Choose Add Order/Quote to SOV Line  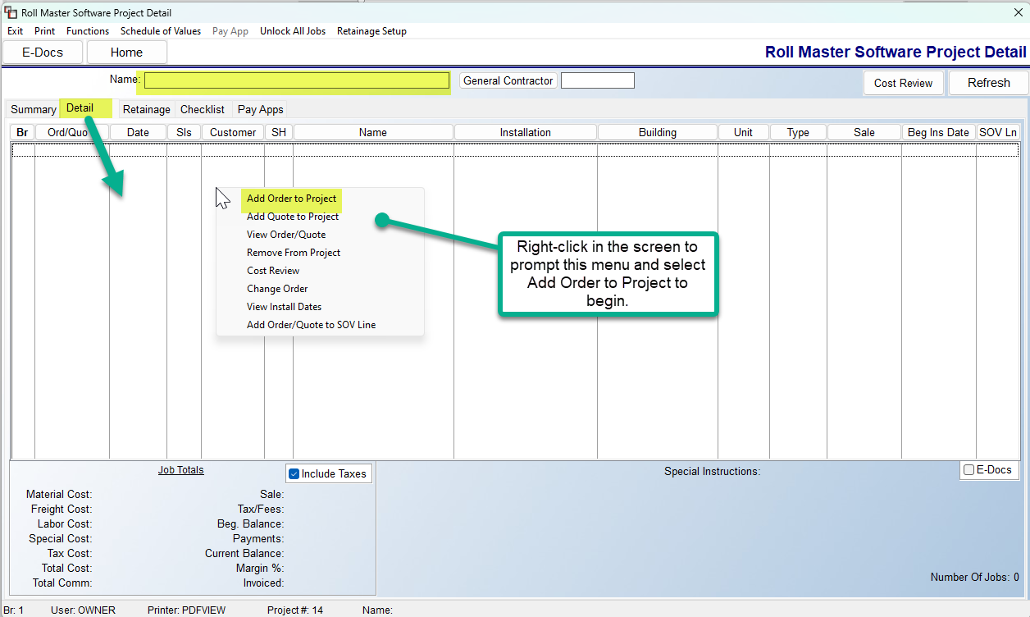click(311, 325)
